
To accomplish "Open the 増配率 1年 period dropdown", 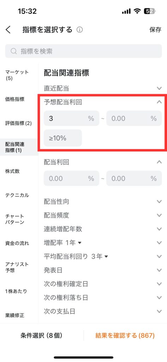I will coord(80,243).
